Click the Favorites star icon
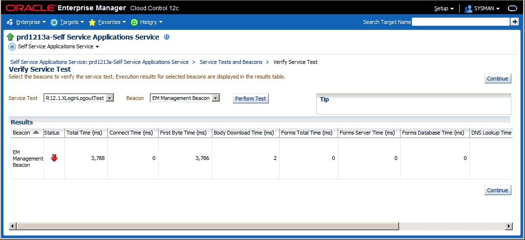Image resolution: width=525 pixels, height=240 pixels. click(92, 22)
